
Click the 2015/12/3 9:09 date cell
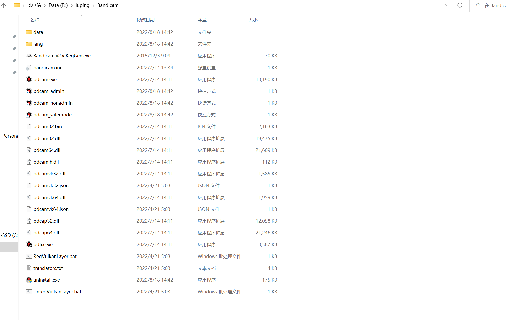[x=153, y=56]
